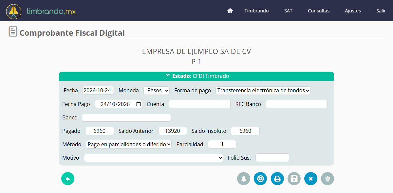The height and width of the screenshot is (193, 393).
Task: Click the 'Parcialidad' label
Action: pos(190,144)
